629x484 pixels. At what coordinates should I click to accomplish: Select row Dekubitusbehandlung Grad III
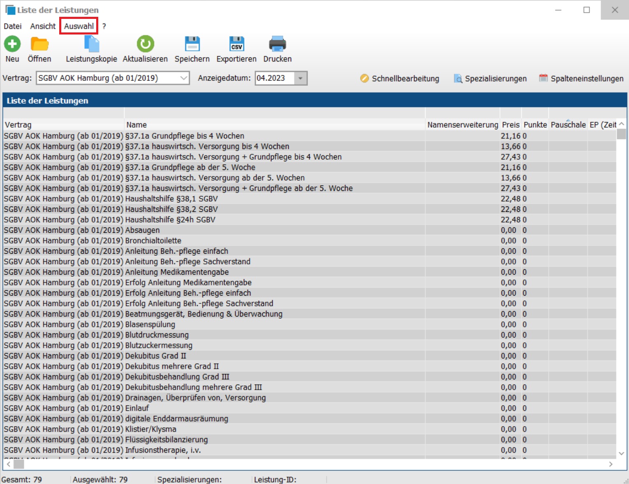[x=310, y=377]
